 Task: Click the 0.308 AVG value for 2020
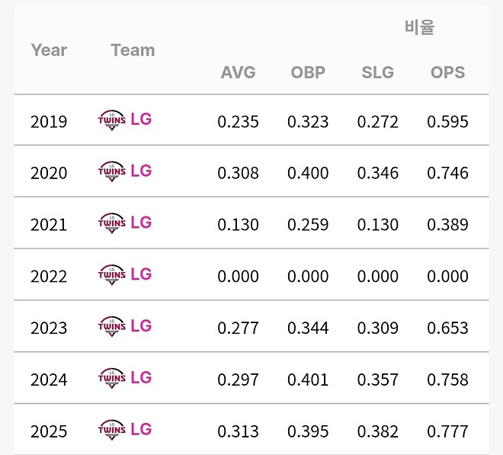coord(238,173)
